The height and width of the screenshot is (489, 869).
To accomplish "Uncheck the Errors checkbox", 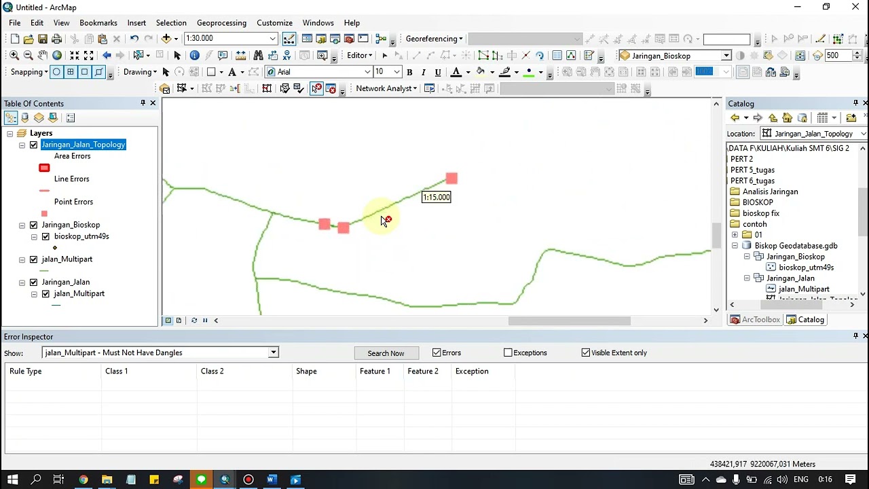I will [x=437, y=352].
